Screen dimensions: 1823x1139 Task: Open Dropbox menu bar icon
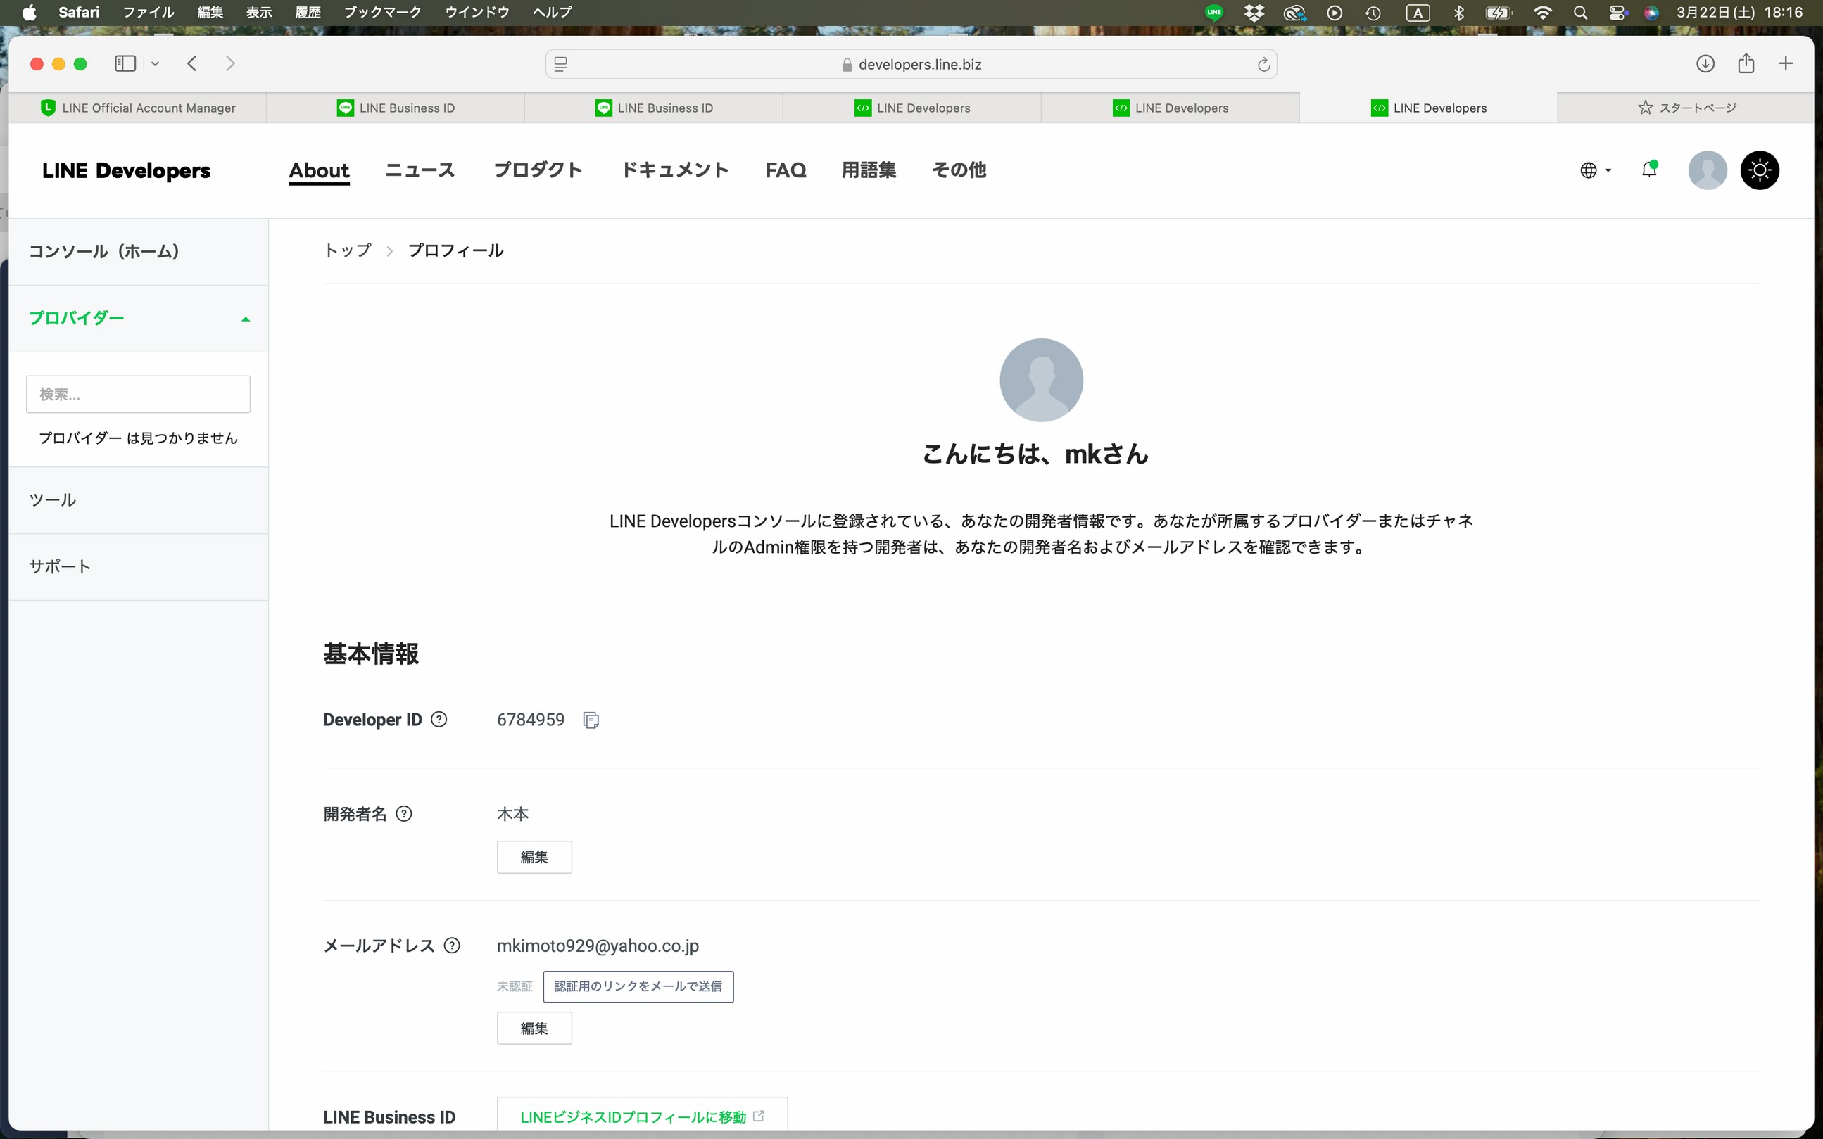1254,12
